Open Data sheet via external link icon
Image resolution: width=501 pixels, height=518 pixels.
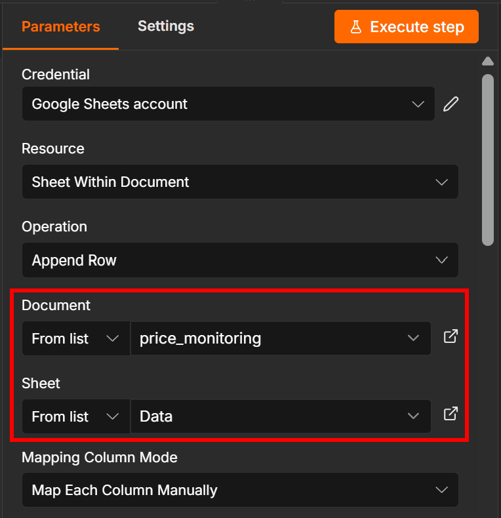451,414
